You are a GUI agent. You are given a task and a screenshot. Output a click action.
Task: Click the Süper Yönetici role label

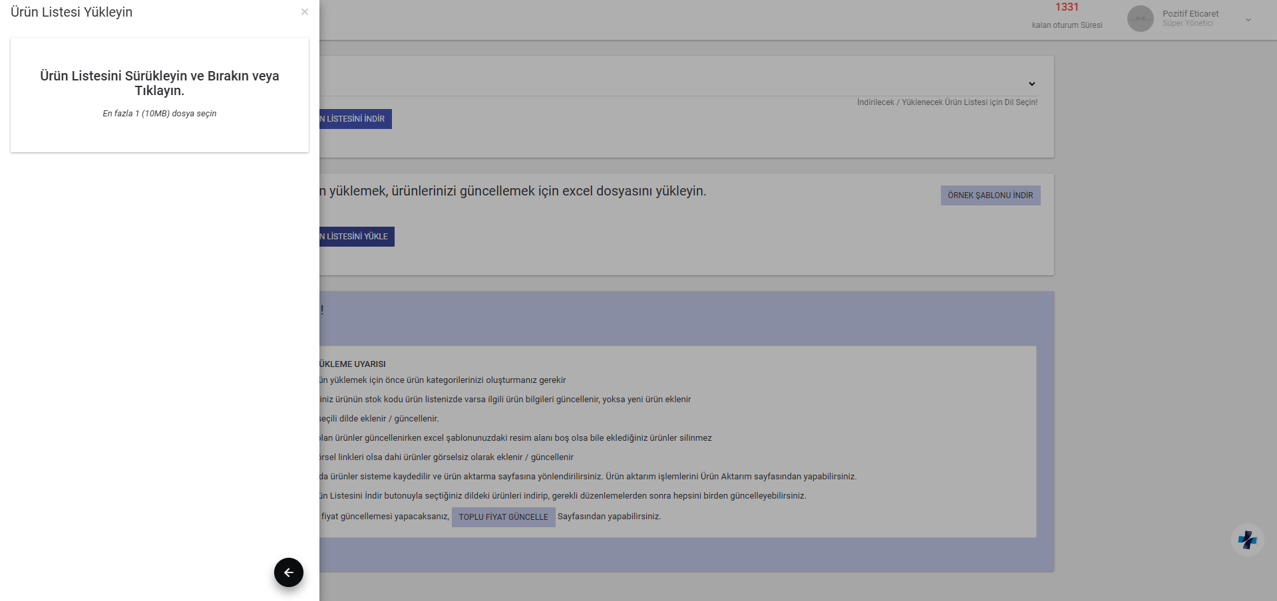(x=1188, y=24)
